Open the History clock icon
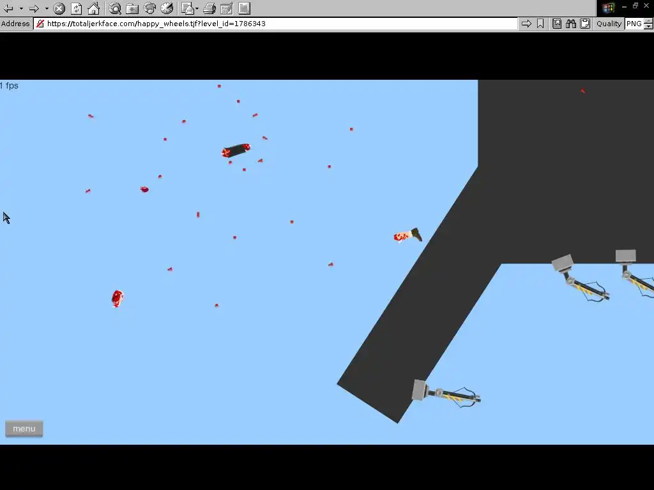654x490 pixels. 167,8
